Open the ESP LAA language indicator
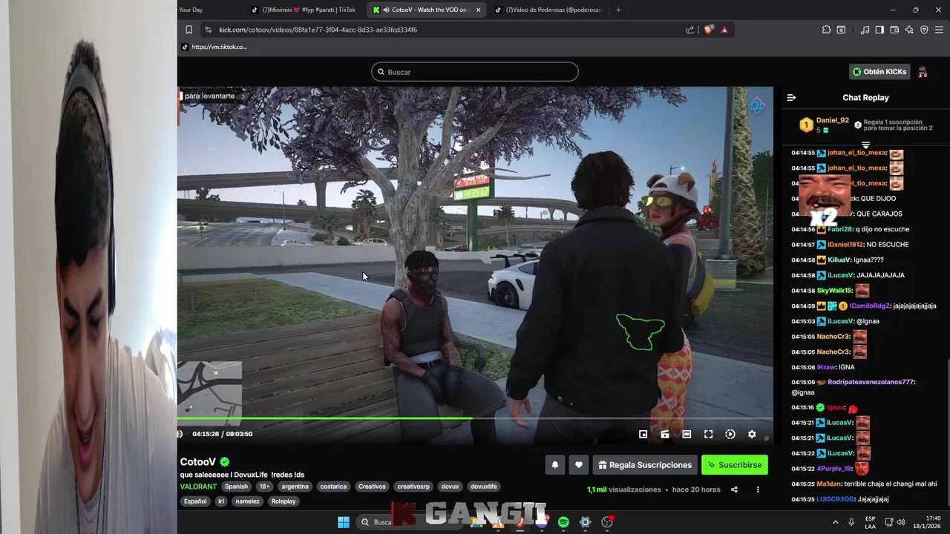950x534 pixels. (x=870, y=522)
